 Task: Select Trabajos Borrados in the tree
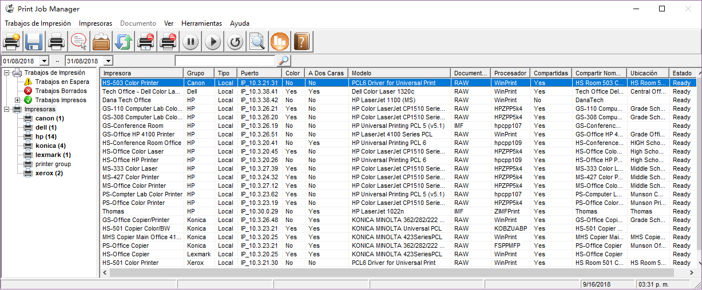[x=61, y=91]
